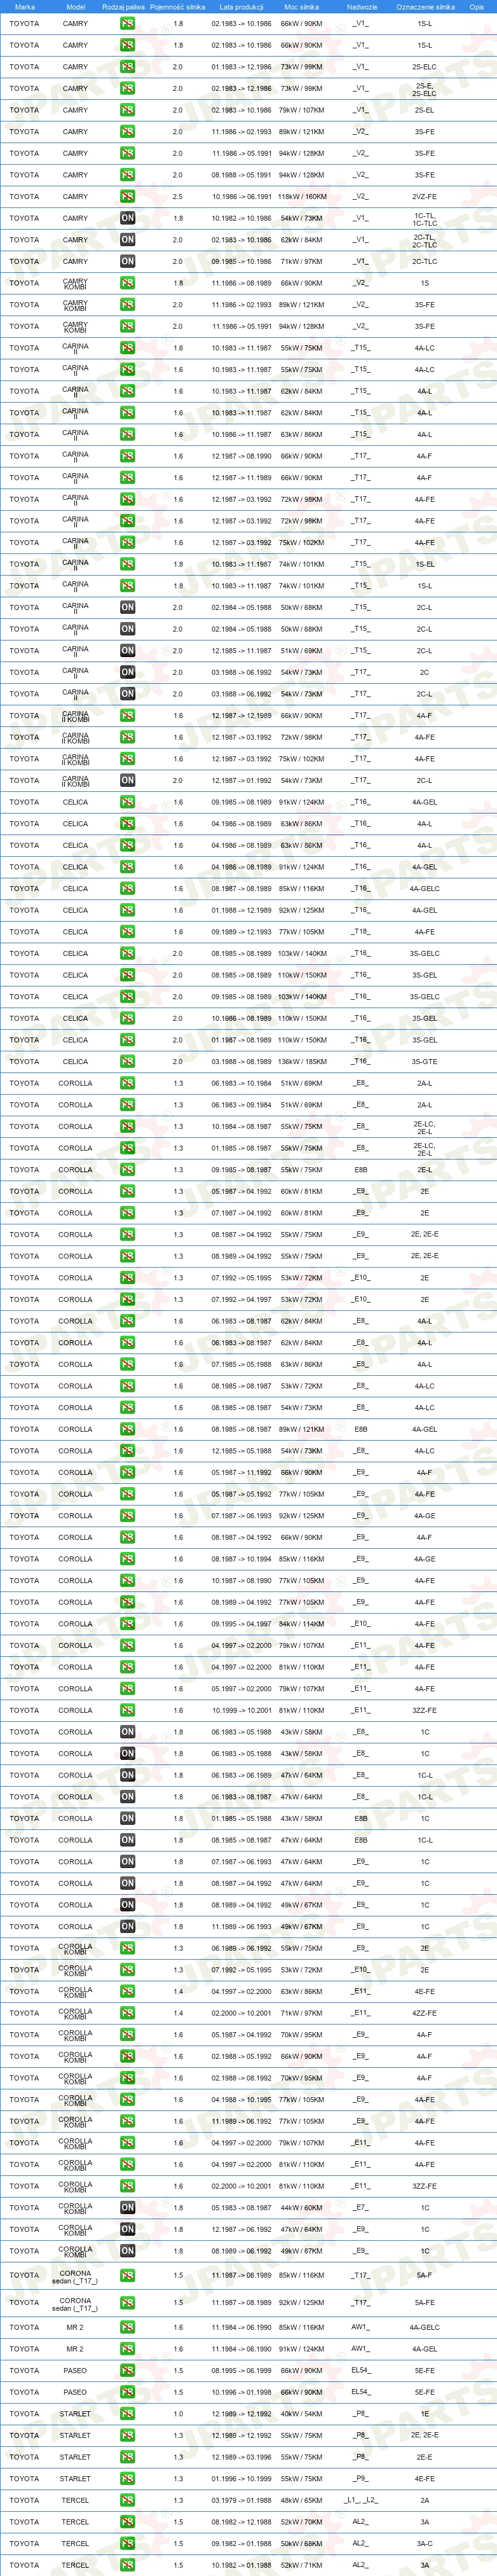Viewport: 497px width, 2576px height.
Task: Select the 03.1979 -> 01.1988 production years
Action: [x=241, y=2500]
